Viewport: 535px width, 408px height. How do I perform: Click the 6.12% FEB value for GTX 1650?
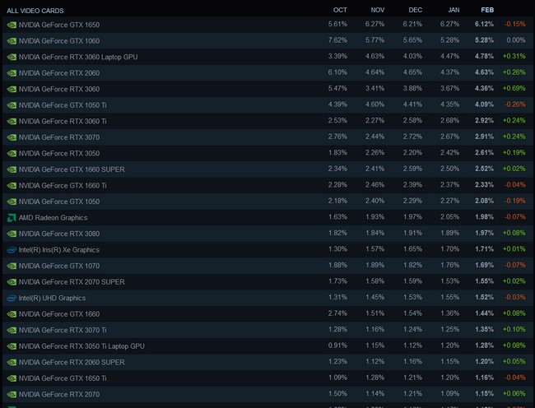tap(484, 24)
